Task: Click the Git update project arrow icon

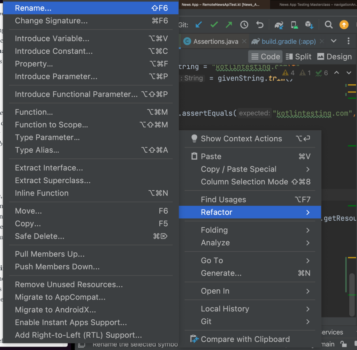Action: pos(199,25)
